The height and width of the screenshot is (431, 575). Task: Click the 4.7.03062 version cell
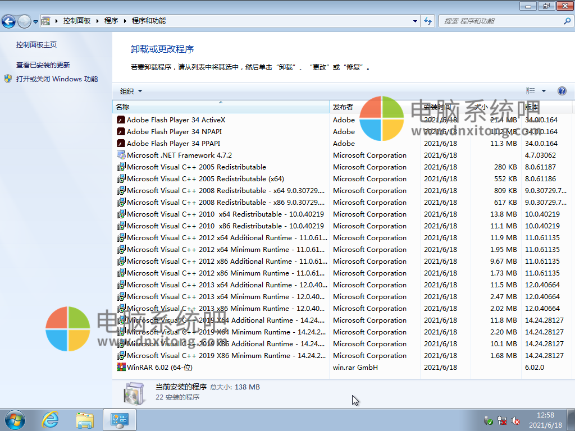pos(540,155)
